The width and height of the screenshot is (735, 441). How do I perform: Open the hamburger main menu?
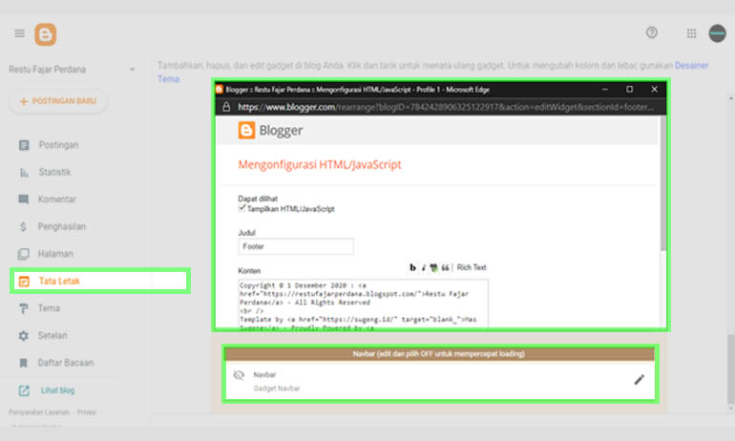tap(20, 33)
